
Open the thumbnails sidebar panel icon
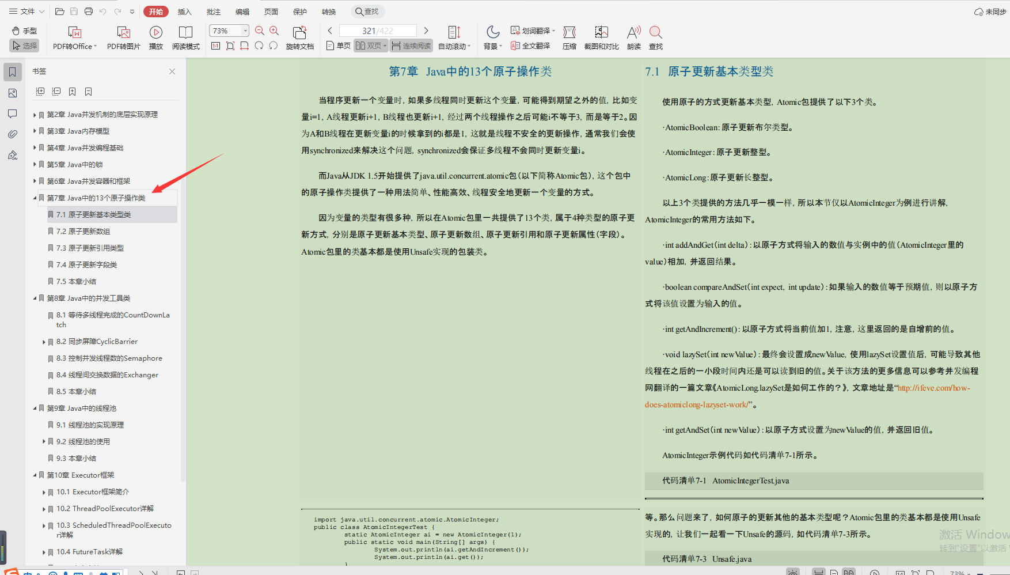click(13, 93)
